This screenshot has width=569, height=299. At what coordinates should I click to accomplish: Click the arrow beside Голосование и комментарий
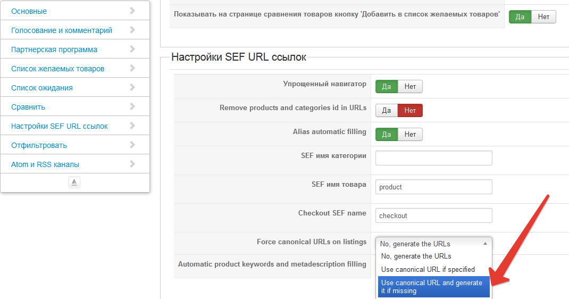[132, 30]
